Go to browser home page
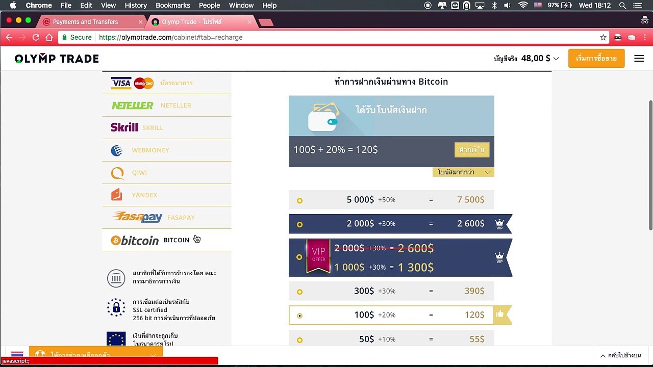The image size is (653, 367). (49, 37)
